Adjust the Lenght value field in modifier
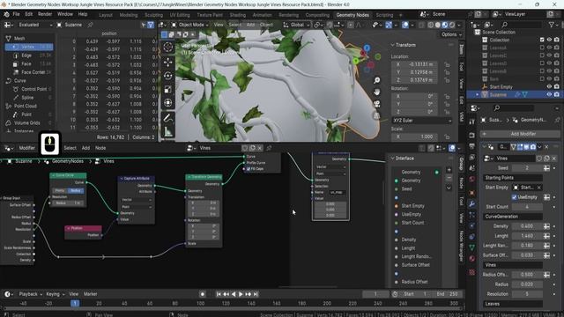Image resolution: width=564 pixels, height=317 pixels. point(527,236)
